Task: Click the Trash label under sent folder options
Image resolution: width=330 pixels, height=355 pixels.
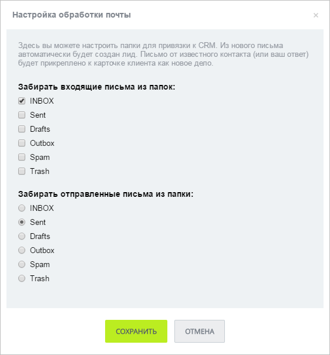Action: [x=39, y=278]
